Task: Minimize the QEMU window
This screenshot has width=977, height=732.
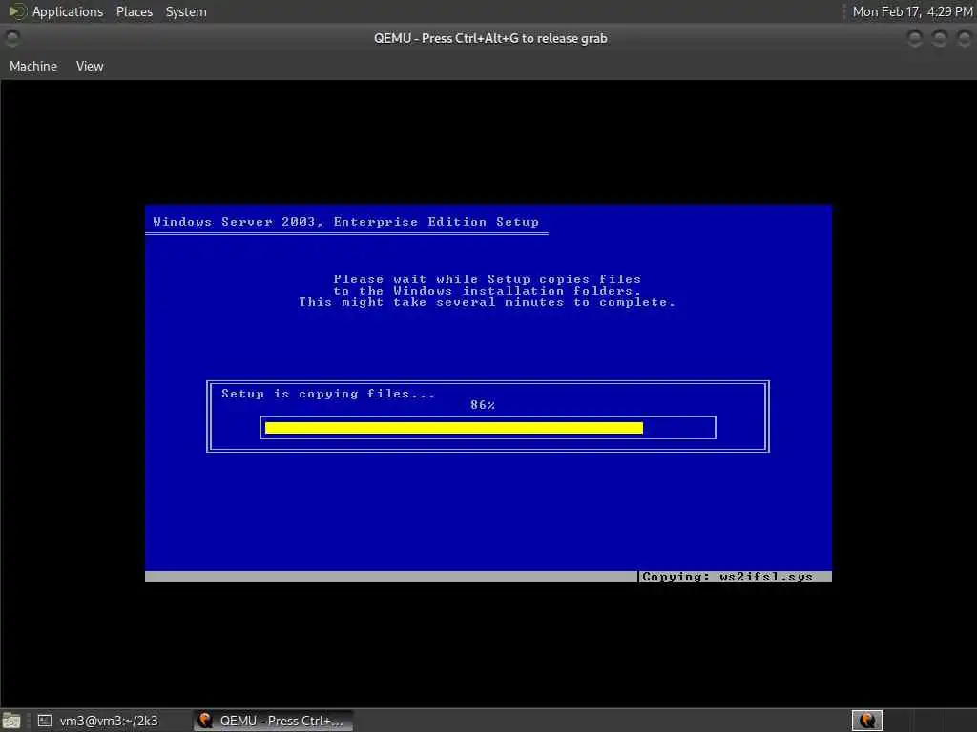Action: tap(915, 38)
